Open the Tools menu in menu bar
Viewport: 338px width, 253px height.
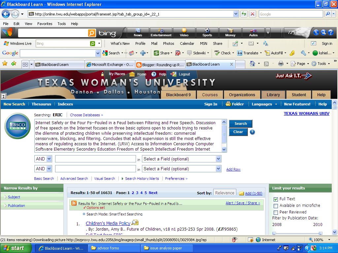click(x=61, y=24)
